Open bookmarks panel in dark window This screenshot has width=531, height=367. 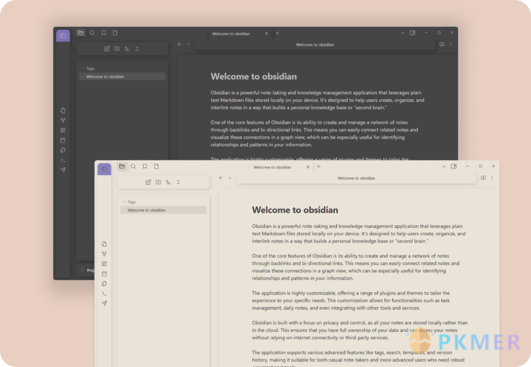104,33
